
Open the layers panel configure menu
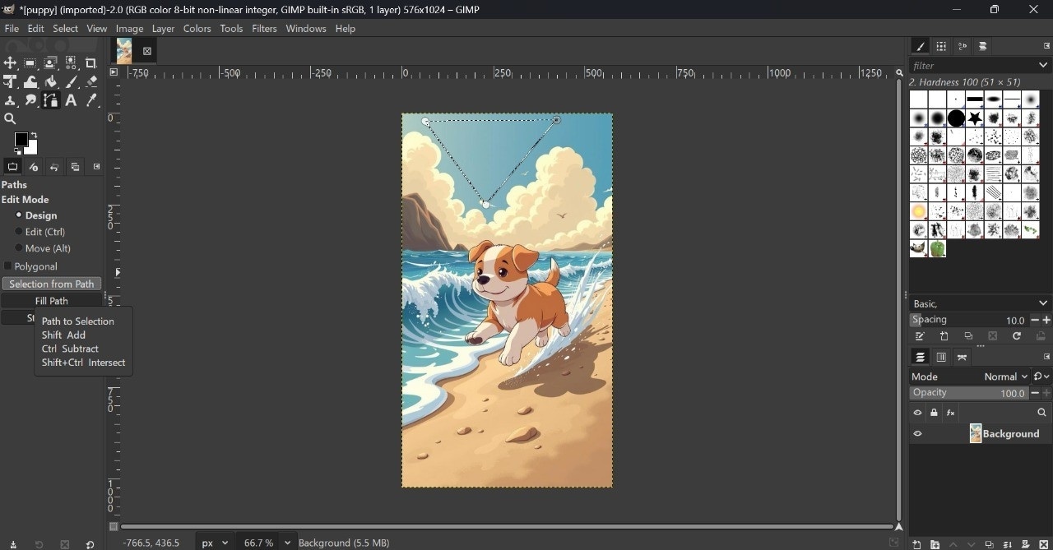tap(1046, 358)
